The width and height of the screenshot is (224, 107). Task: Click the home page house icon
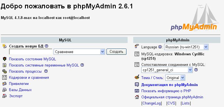[137, 97]
